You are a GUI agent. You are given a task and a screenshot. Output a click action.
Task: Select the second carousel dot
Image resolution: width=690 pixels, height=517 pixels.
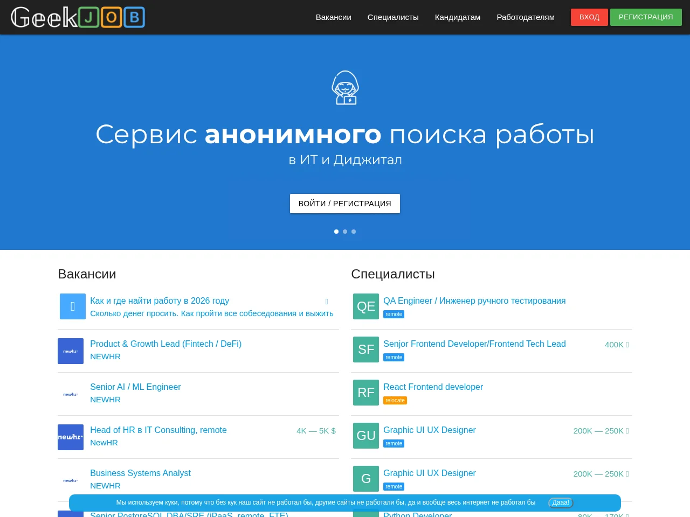[345, 232]
